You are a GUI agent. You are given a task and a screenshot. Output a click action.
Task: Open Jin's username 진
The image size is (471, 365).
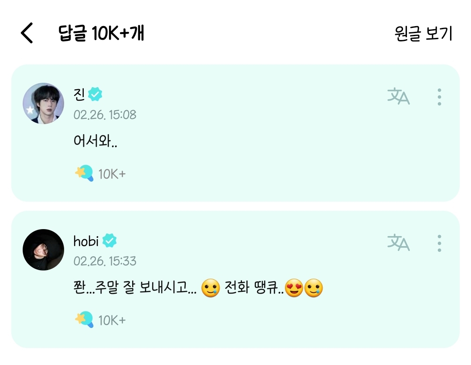[x=78, y=94]
